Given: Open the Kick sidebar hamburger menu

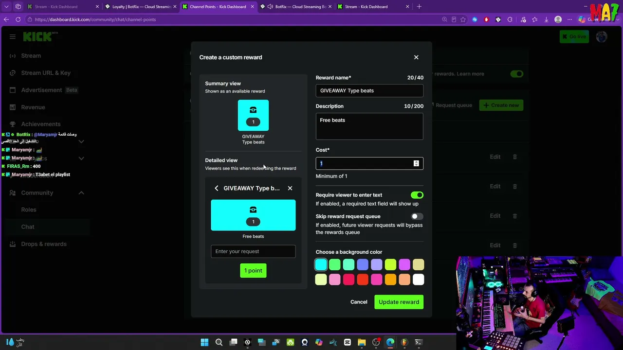Looking at the screenshot, I should coord(13,36).
